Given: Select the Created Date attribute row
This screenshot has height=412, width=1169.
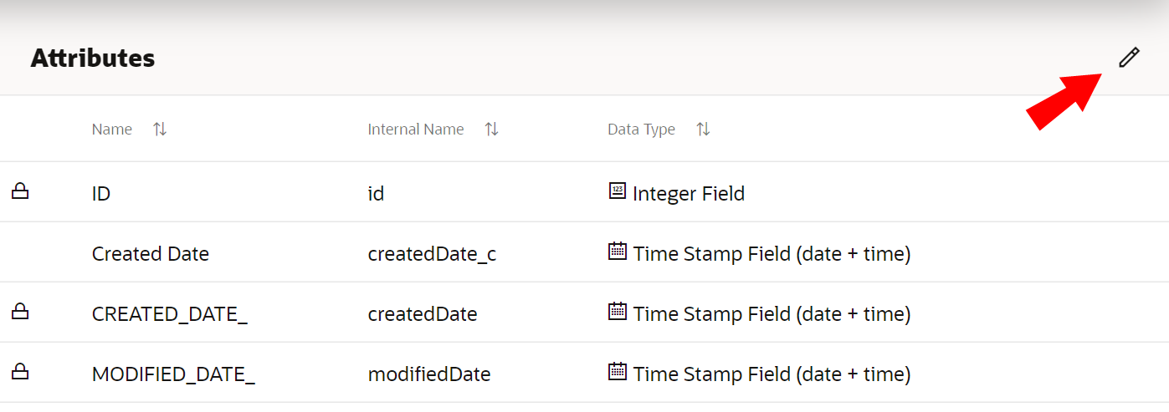Looking at the screenshot, I should point(151,254).
